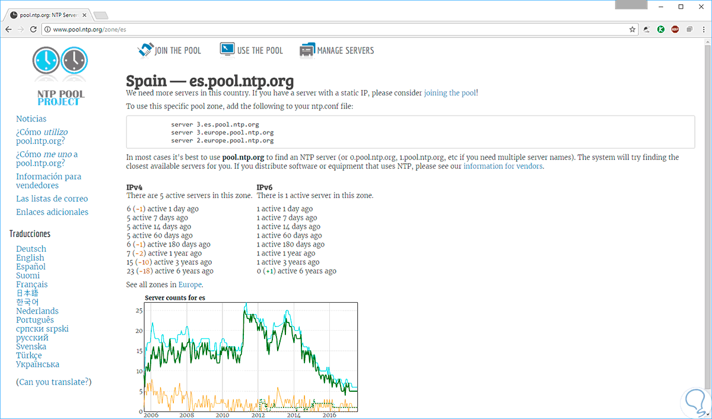Reload the page with the refresh icon
The width and height of the screenshot is (712, 419).
coord(33,28)
